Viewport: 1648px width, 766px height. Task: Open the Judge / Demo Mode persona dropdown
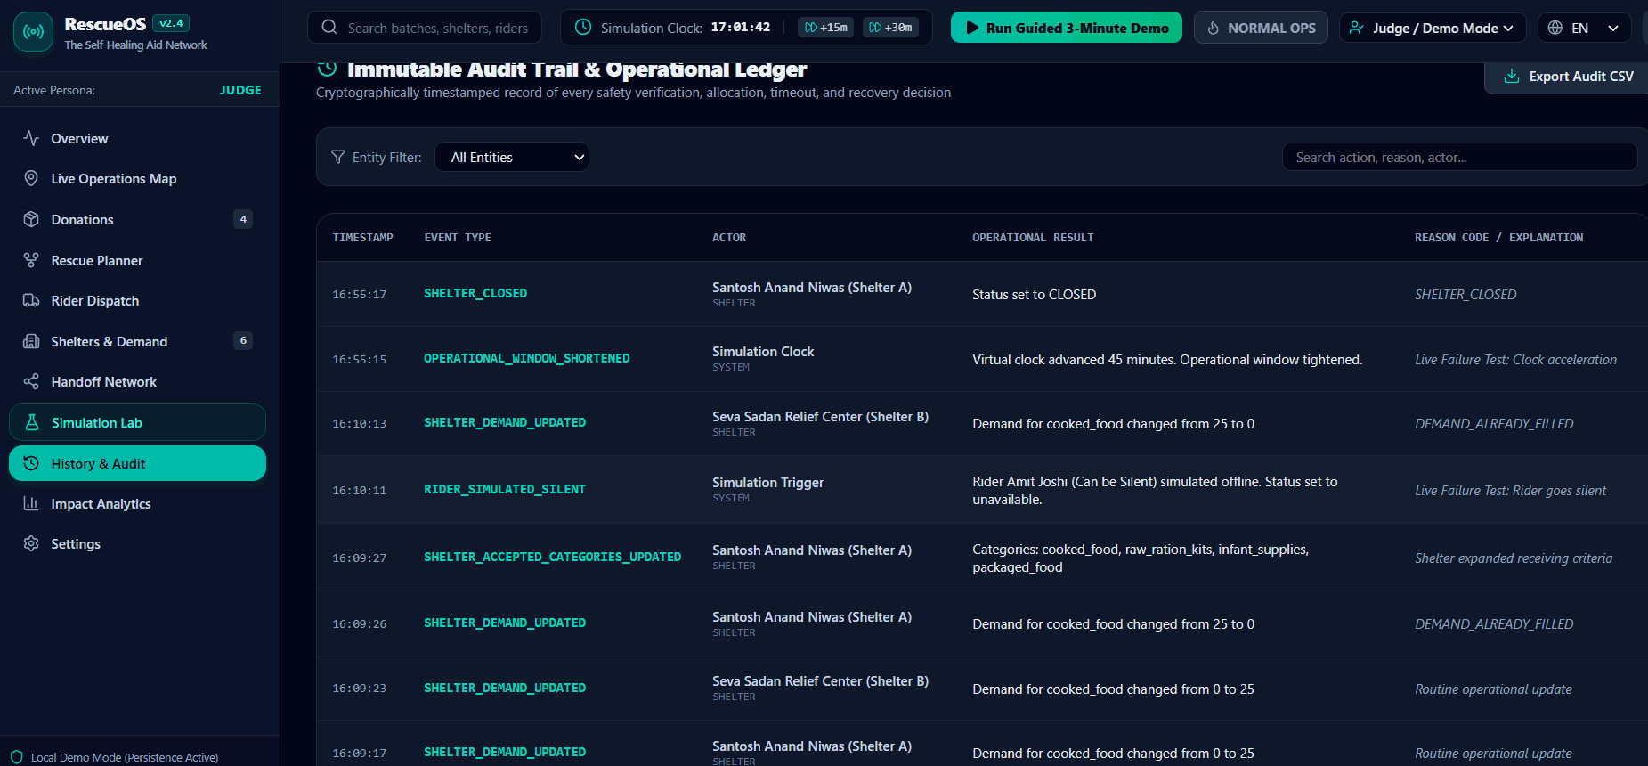[x=1433, y=28]
